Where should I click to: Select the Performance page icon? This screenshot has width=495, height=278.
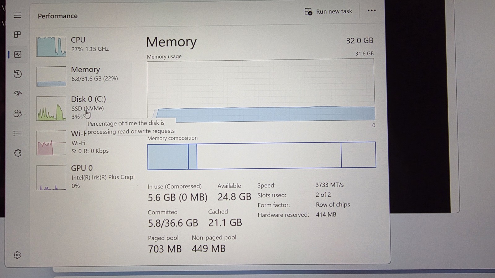pyautogui.click(x=18, y=55)
